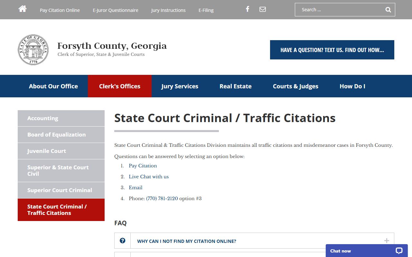
Task: Expand FAQ with the plus icon
Action: pyautogui.click(x=387, y=241)
